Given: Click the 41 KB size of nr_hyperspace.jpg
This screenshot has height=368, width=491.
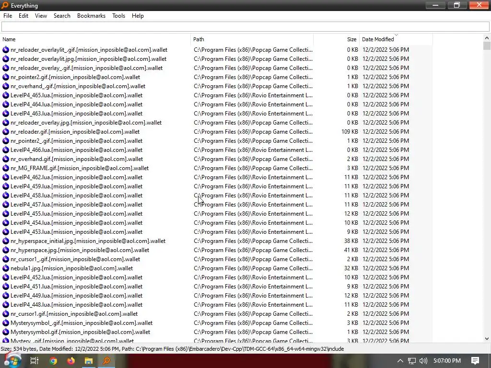Looking at the screenshot, I should click(351, 250).
